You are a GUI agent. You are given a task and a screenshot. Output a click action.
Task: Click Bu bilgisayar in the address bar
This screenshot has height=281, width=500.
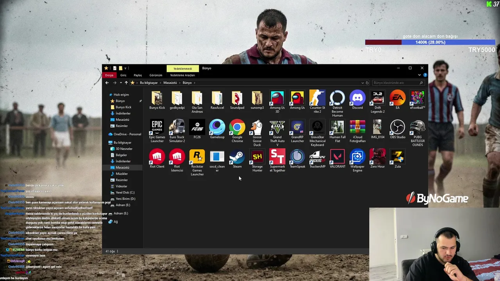coord(149,83)
